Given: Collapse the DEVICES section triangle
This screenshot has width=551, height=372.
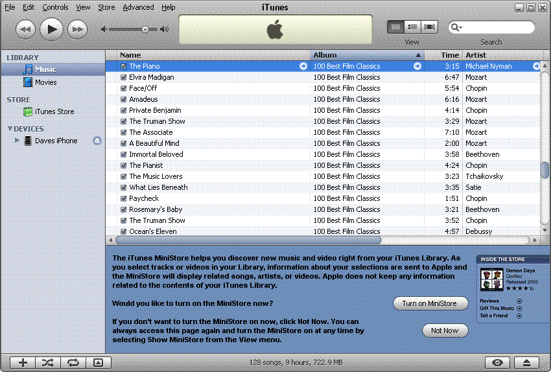Looking at the screenshot, I should tap(10, 129).
